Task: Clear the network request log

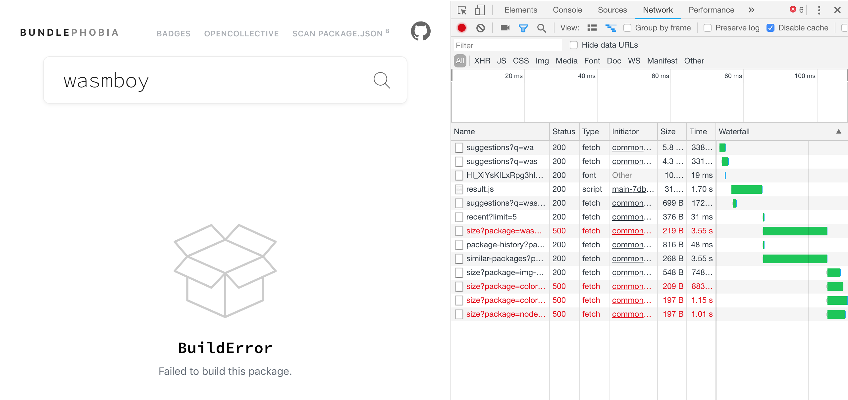Action: point(481,28)
